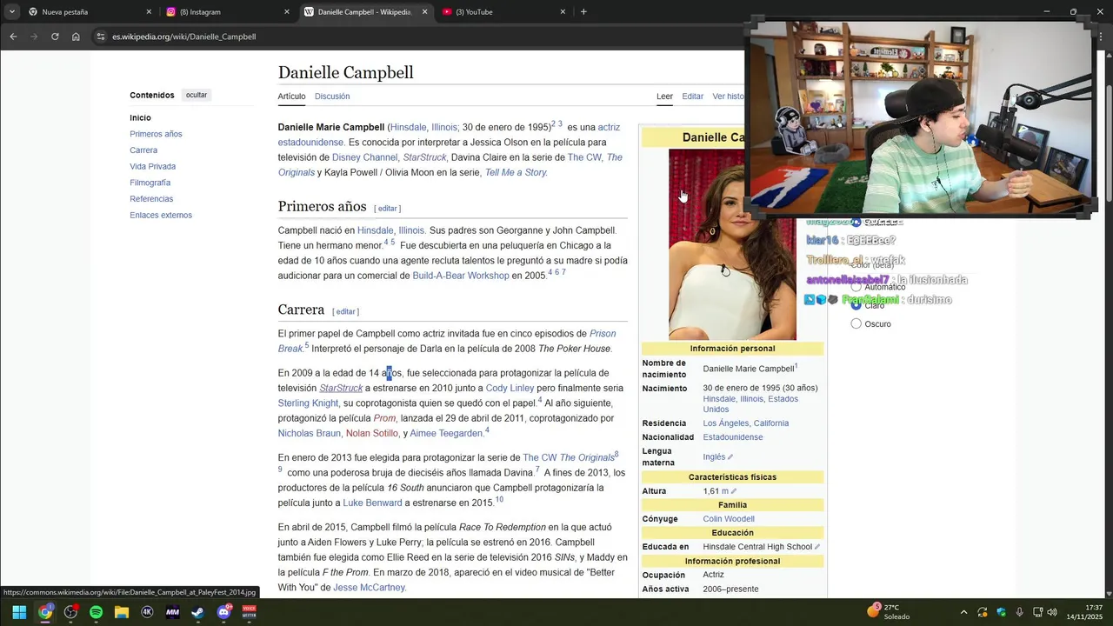This screenshot has height=626, width=1113.
Task: Open the MM app in taskbar
Action: [x=172, y=612]
